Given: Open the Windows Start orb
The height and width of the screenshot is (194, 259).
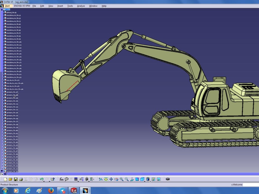Looking at the screenshot, I should (x=5, y=191).
